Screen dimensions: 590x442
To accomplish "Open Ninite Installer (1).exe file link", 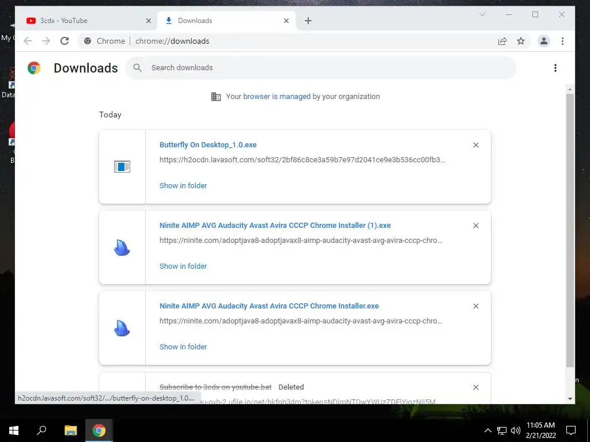I will [x=275, y=226].
